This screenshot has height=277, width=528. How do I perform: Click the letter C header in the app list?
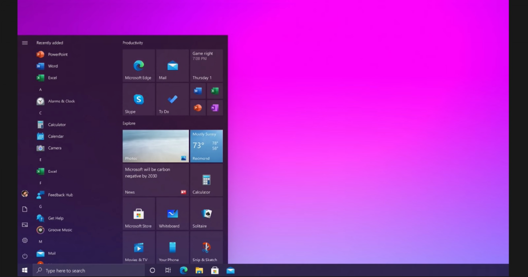point(40,113)
